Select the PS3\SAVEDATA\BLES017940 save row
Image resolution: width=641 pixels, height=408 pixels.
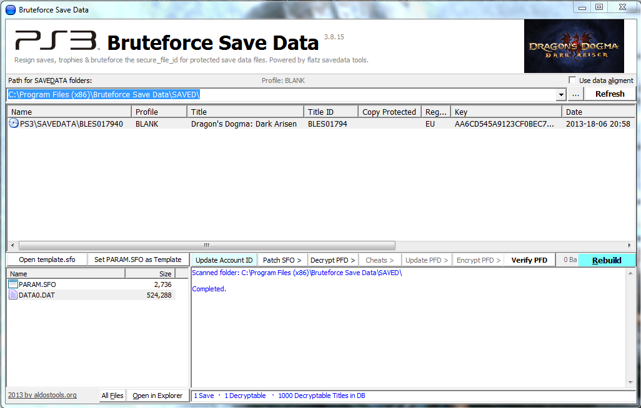(x=321, y=124)
